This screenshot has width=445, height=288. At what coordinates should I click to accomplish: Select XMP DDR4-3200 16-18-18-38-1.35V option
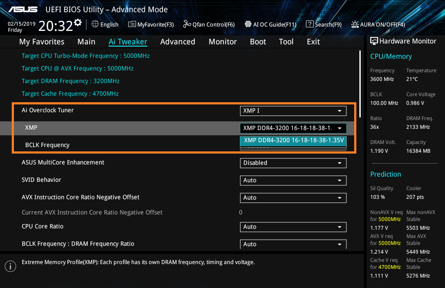pos(293,141)
